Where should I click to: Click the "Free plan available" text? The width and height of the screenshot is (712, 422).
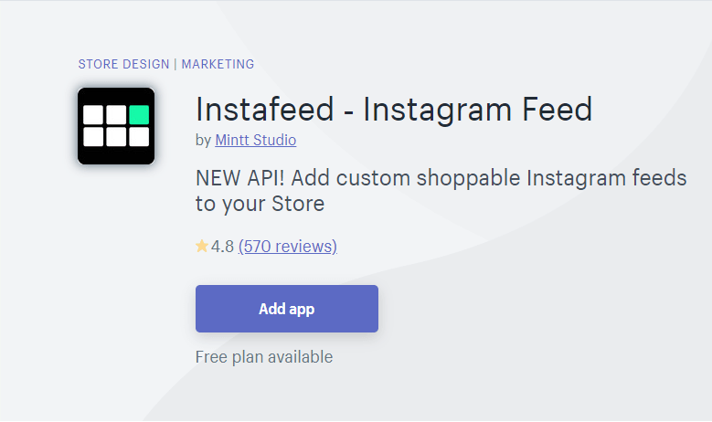[x=264, y=357]
